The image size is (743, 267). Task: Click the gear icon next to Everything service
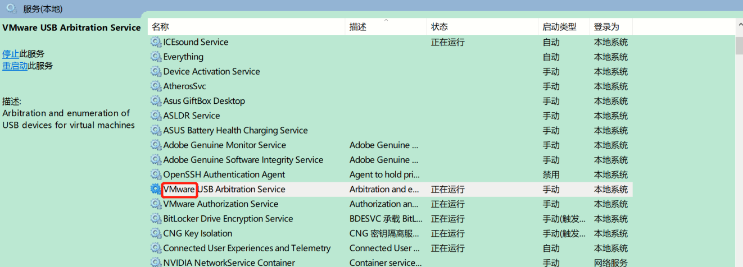pos(156,57)
